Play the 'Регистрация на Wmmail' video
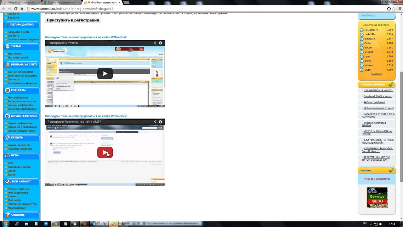 105,73
